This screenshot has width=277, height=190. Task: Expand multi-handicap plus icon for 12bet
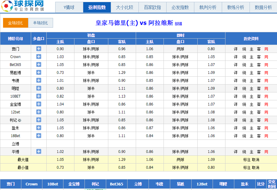click(39, 112)
